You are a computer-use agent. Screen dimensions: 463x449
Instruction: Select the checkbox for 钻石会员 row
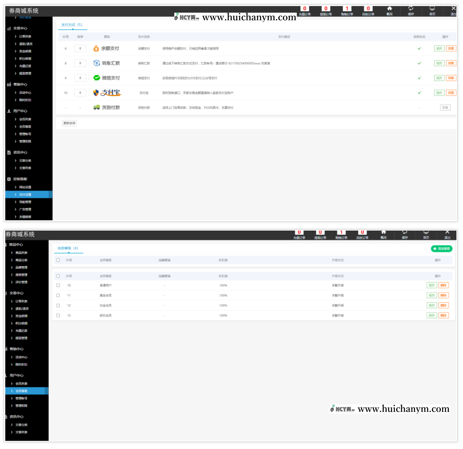pyautogui.click(x=58, y=315)
